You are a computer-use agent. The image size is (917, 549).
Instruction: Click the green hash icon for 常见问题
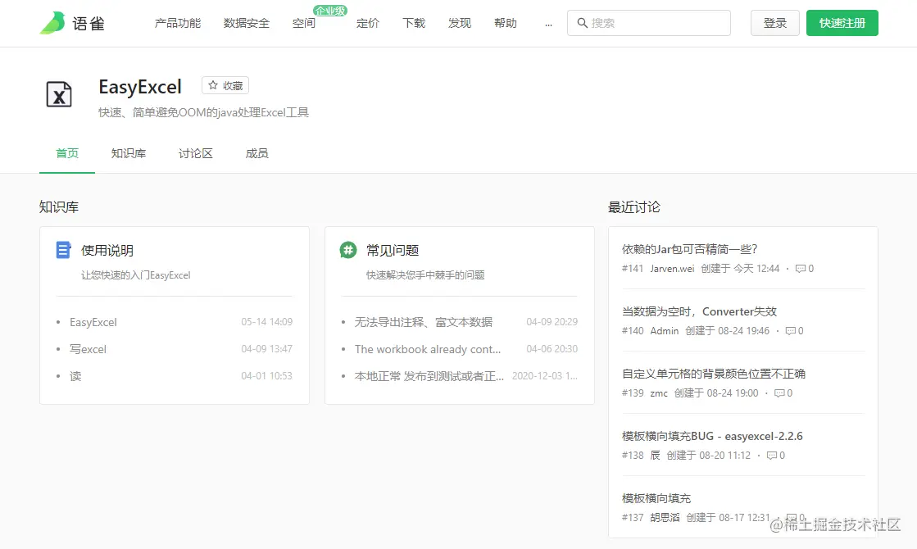348,250
